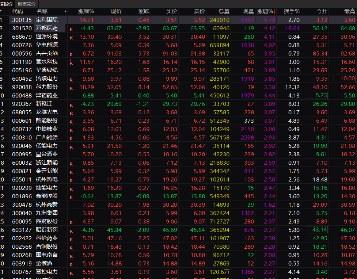Sort by the 涨速% column header
Viewport: 357px width, 279px height.
click(266, 11)
